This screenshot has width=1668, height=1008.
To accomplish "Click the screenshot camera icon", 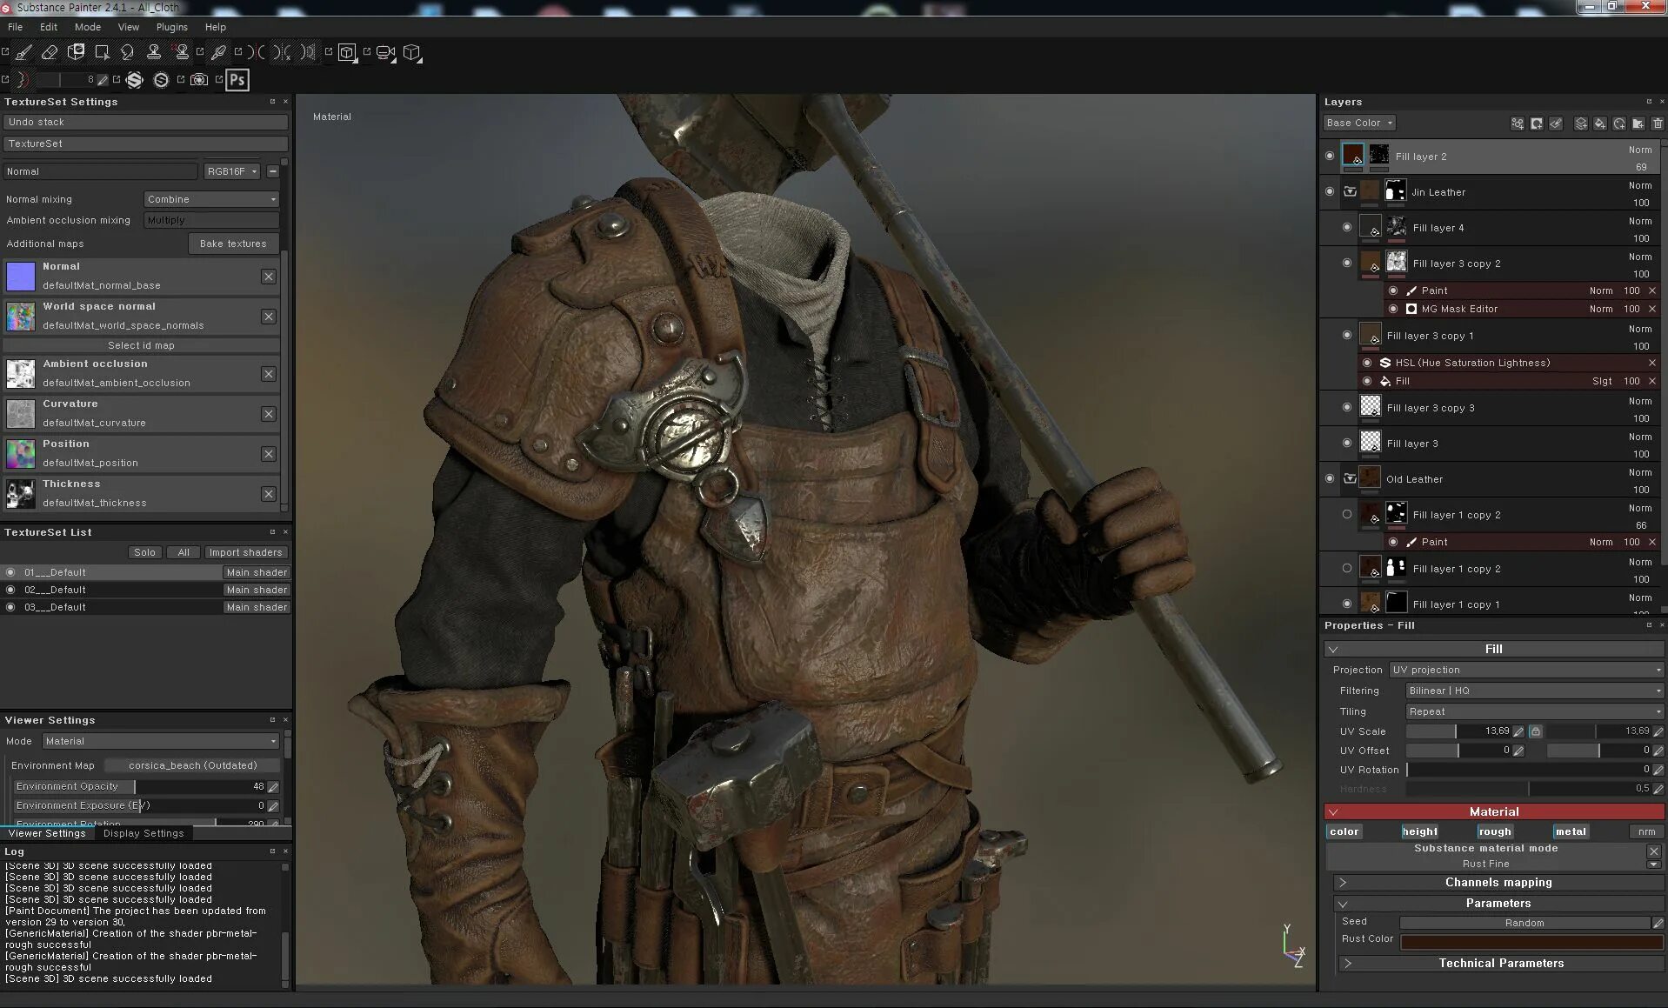I will pyautogui.click(x=199, y=80).
